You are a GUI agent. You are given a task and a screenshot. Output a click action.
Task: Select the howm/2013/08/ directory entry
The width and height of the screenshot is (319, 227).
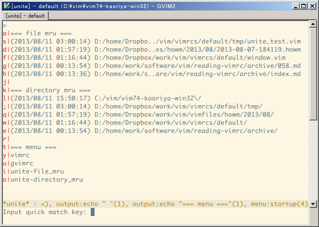coord(142,115)
